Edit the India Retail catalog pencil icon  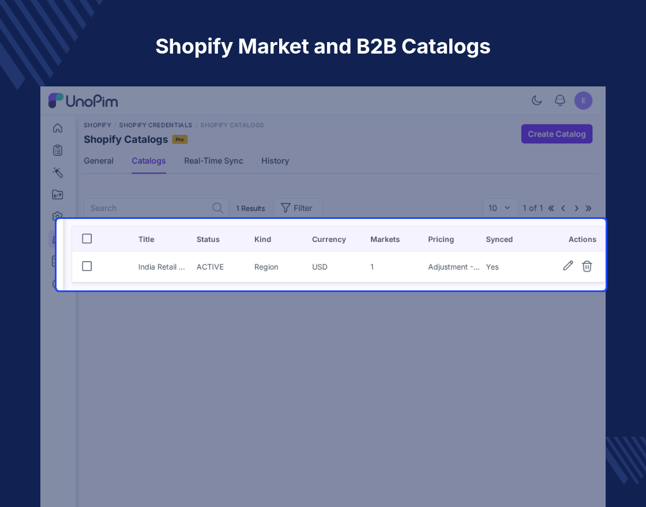(x=568, y=266)
